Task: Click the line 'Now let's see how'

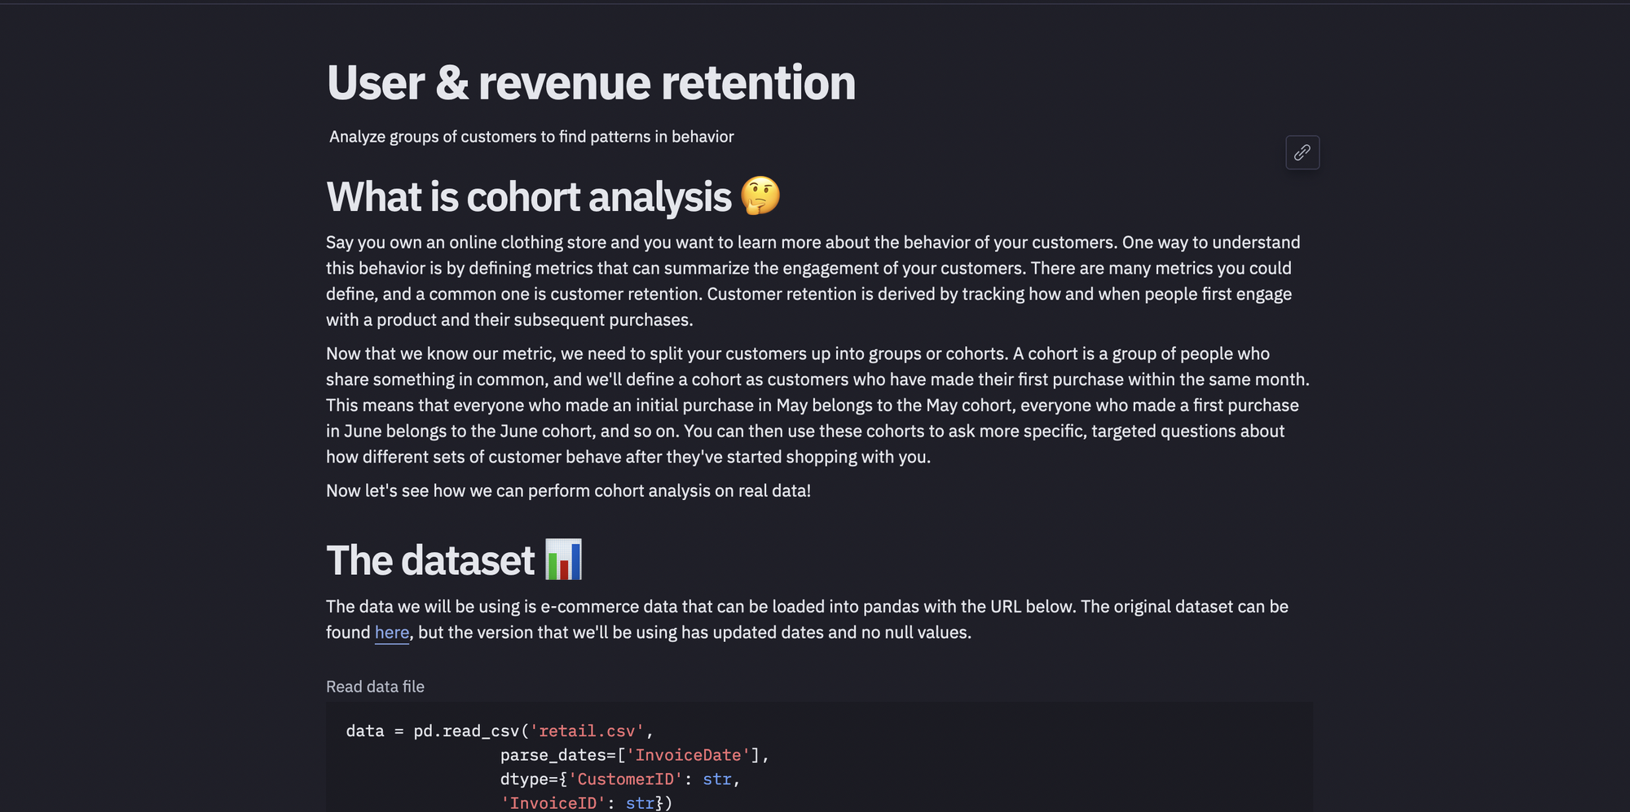Action: (x=569, y=490)
